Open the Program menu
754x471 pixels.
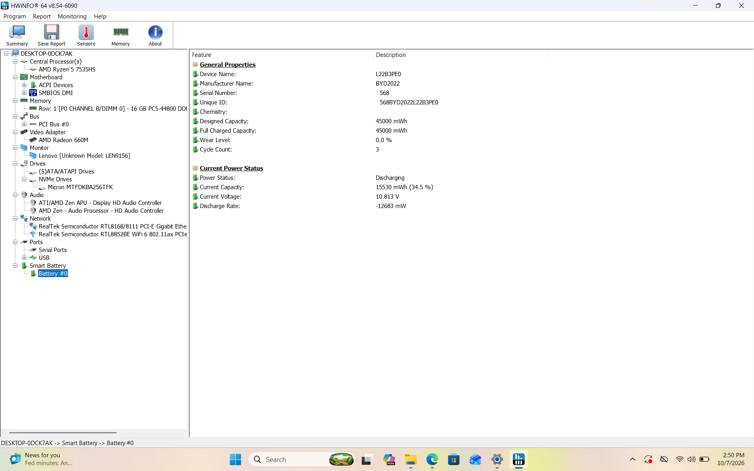pos(15,16)
